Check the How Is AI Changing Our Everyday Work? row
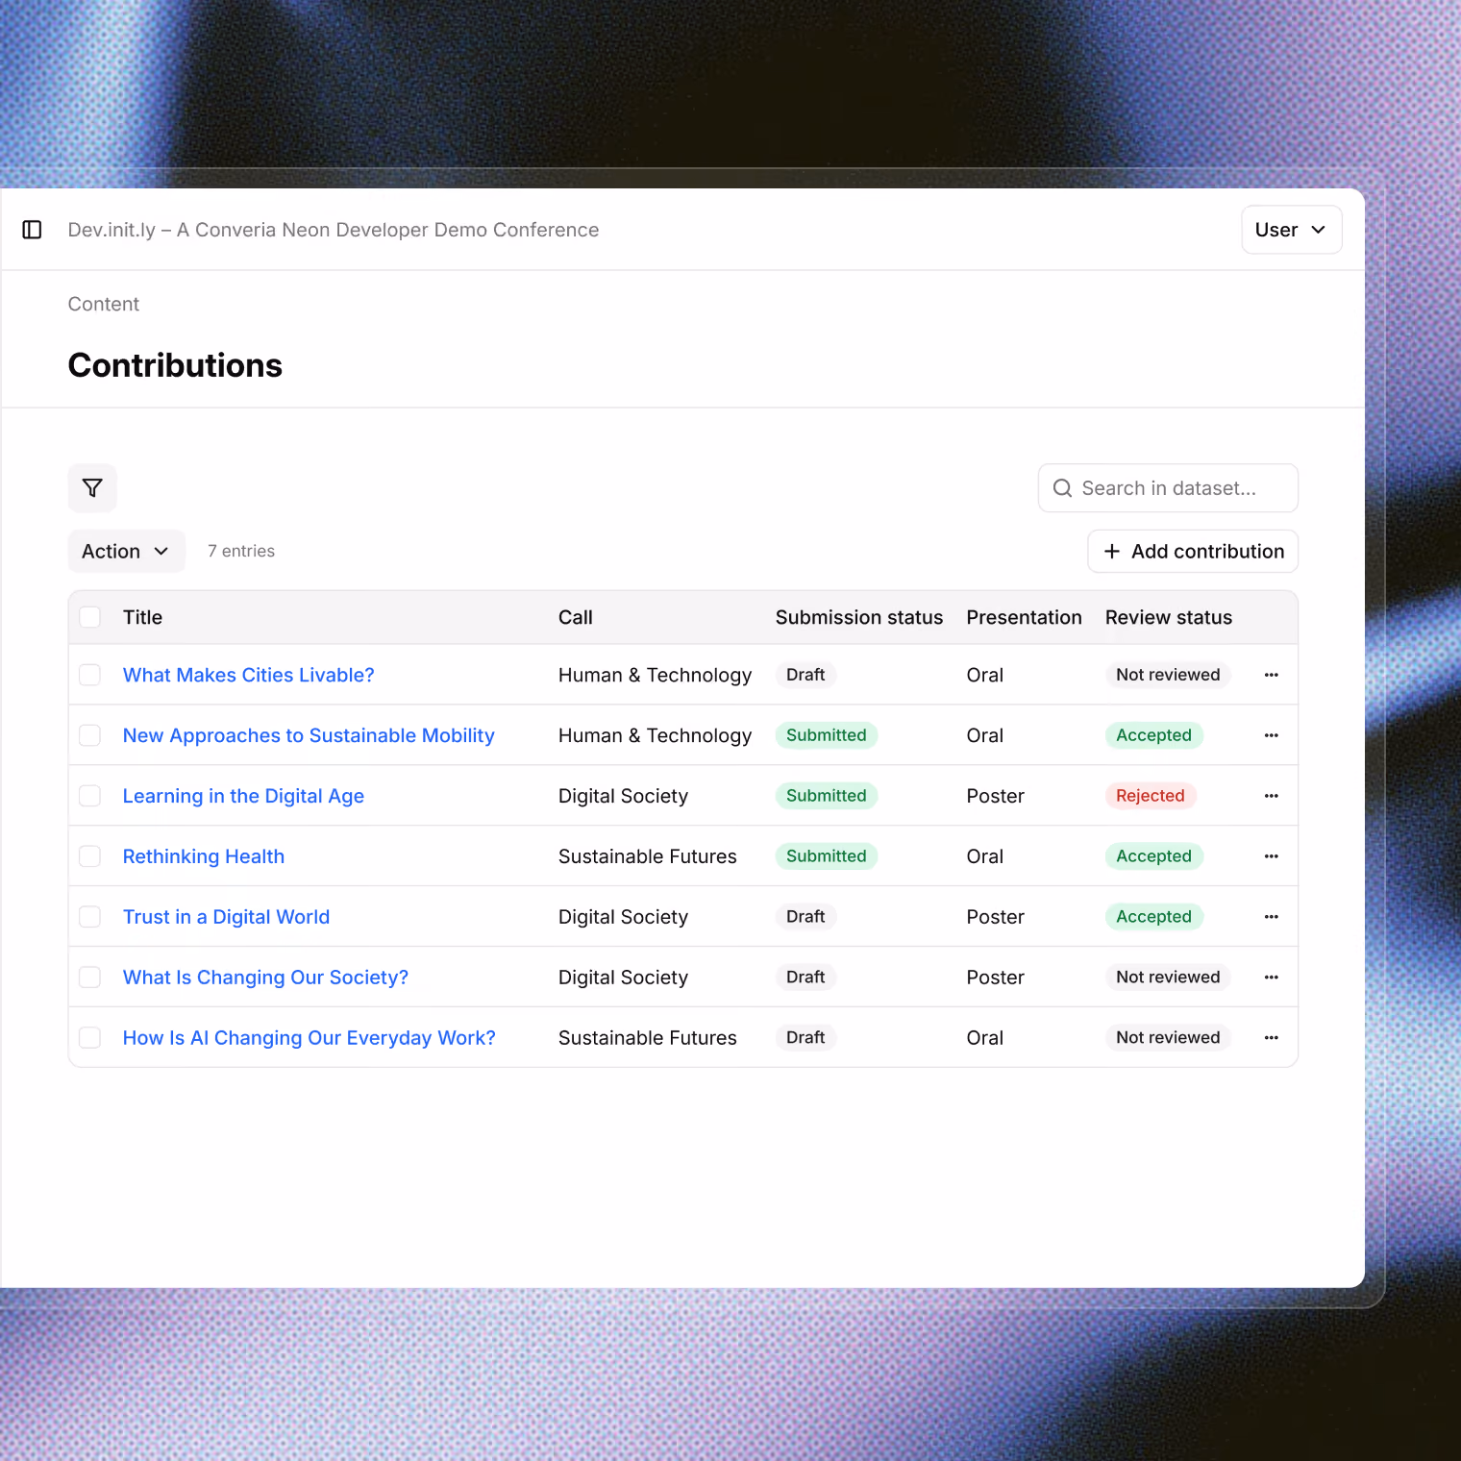Screen dimensions: 1461x1461 pyautogui.click(x=90, y=1038)
